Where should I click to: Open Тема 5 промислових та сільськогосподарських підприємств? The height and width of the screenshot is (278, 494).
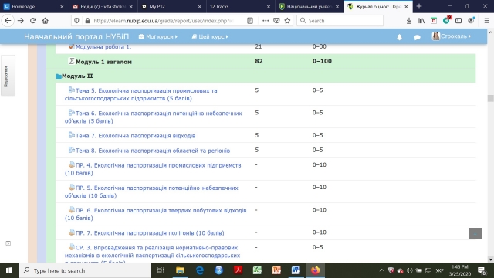(x=140, y=94)
